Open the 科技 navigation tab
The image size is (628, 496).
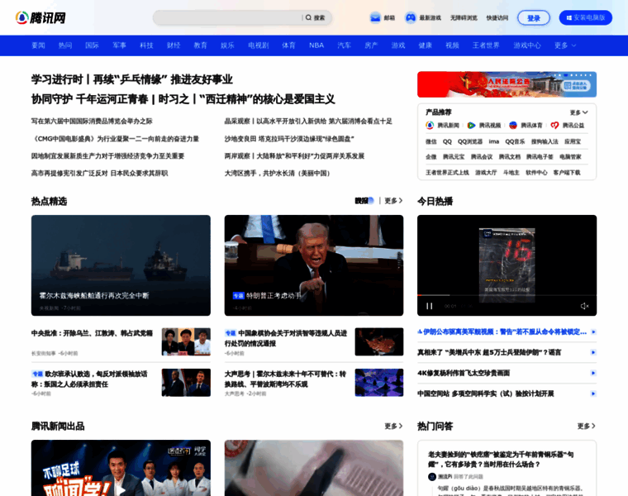coord(146,45)
